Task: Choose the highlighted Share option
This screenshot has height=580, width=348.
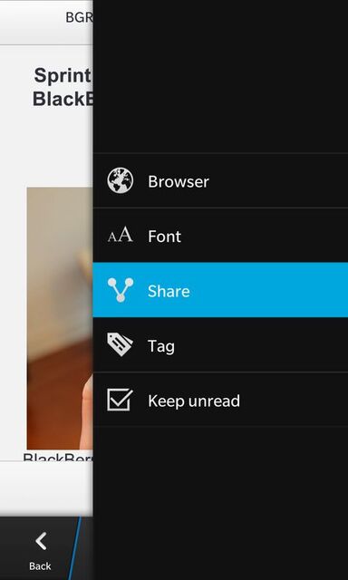Action: tap(220, 290)
